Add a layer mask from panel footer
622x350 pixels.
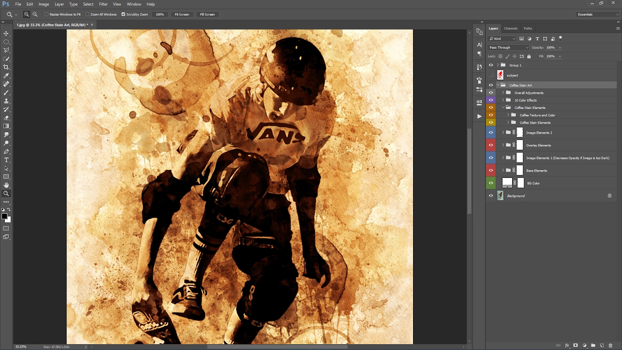tap(575, 345)
